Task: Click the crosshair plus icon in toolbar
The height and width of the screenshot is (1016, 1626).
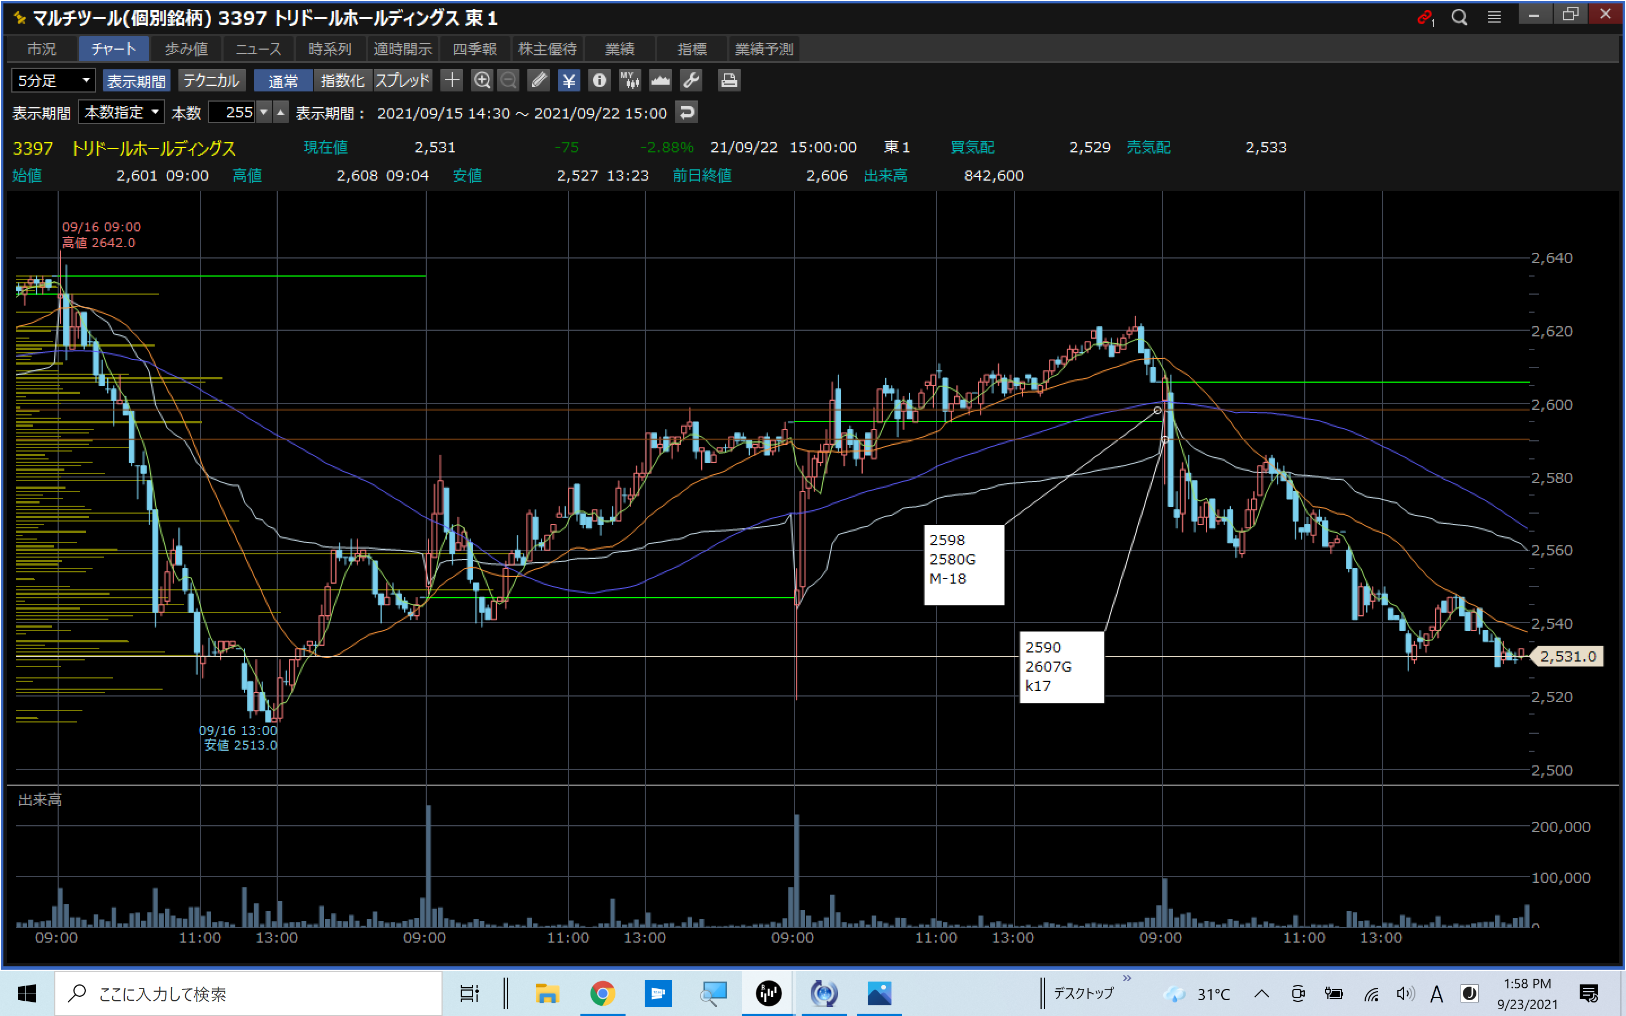Action: coord(452,81)
